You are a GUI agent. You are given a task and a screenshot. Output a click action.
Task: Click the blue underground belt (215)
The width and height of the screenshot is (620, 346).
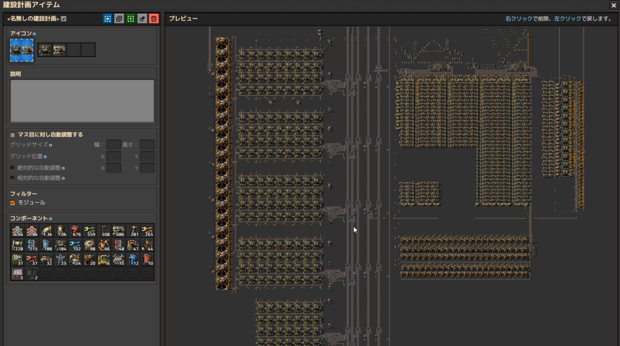32,245
